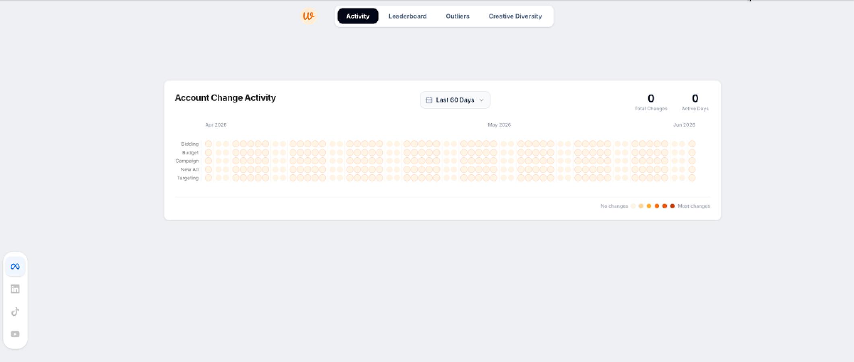Click the Apr 2026 month label

(216, 125)
